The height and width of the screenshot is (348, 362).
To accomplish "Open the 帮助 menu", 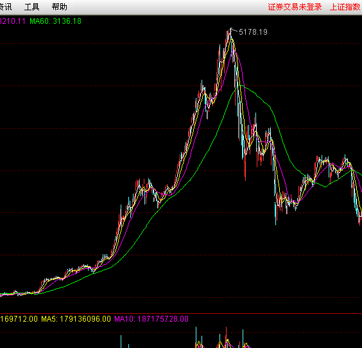I will tap(59, 7).
